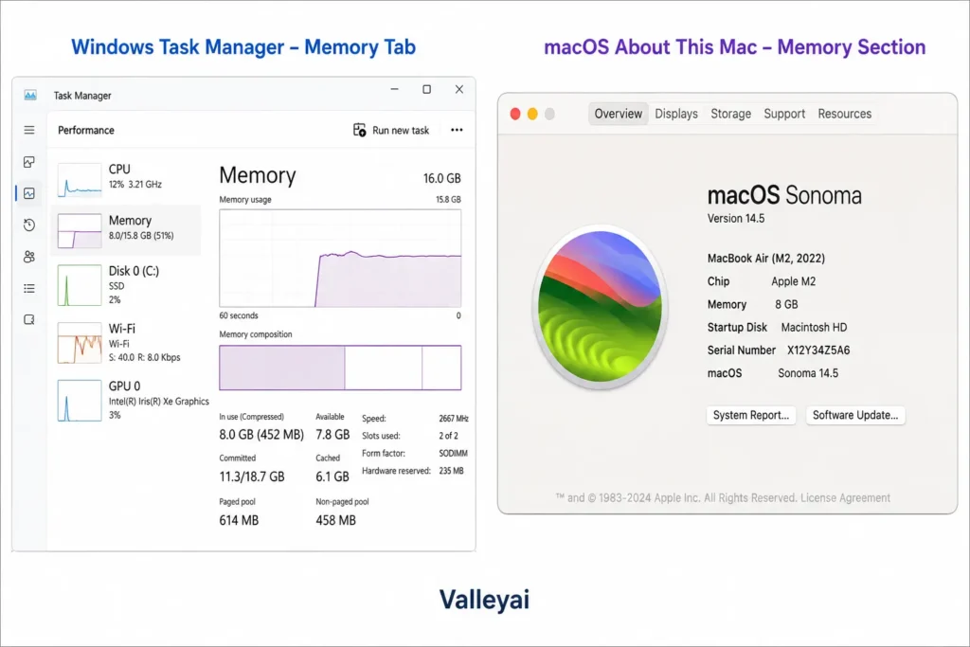
Task: Click the Committed value 11.3/18.7 GB
Action: tap(252, 476)
